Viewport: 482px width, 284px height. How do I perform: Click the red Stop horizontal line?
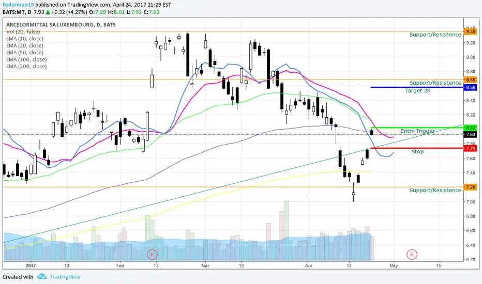(x=417, y=148)
